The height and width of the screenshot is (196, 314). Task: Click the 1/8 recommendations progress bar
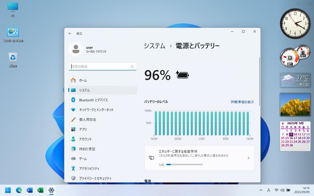click(185, 164)
